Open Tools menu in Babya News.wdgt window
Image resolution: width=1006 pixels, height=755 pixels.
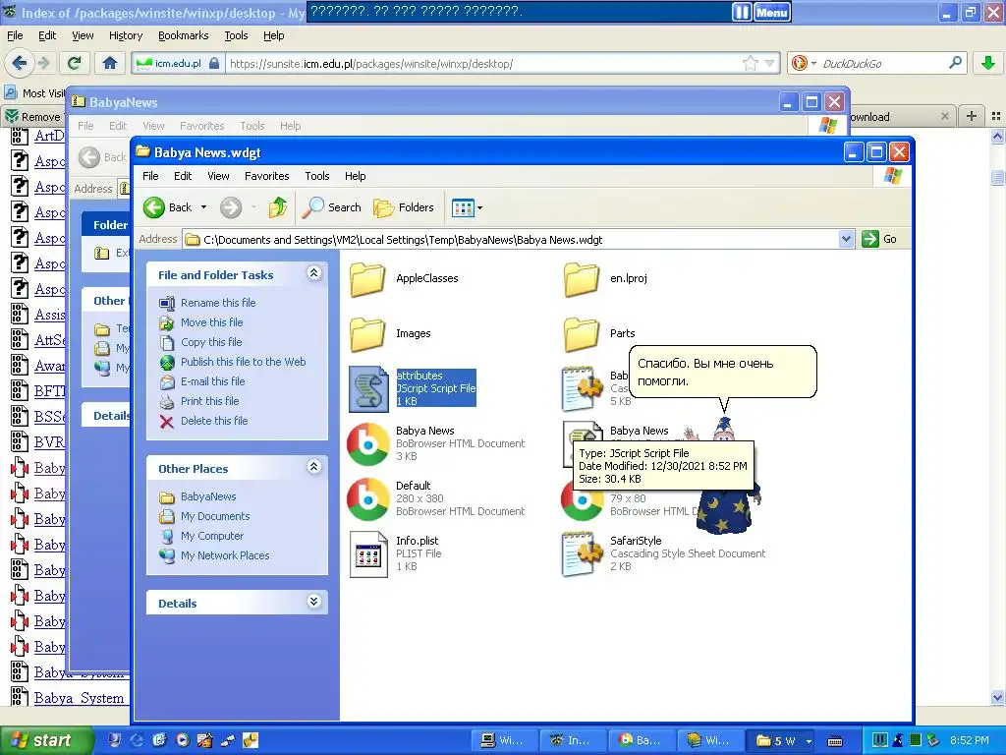coord(317,176)
